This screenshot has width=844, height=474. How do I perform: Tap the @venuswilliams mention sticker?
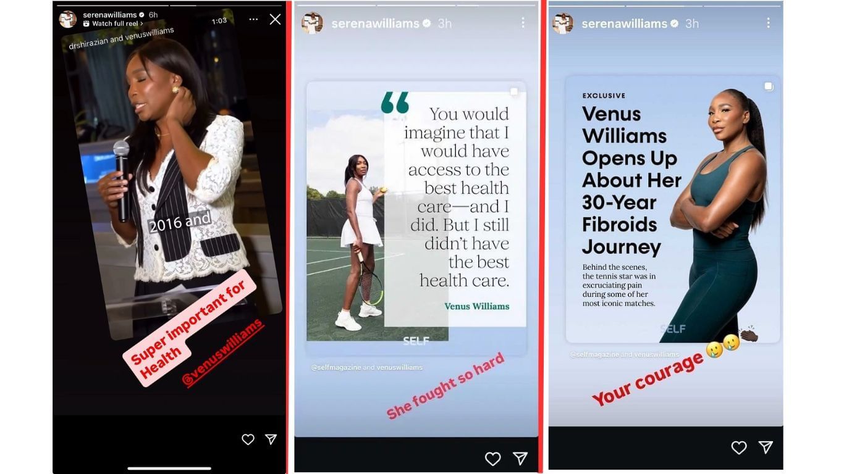tap(223, 352)
